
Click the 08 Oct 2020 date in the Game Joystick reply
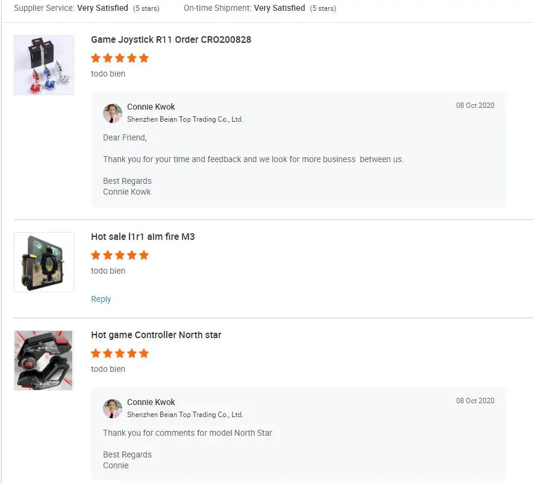475,105
